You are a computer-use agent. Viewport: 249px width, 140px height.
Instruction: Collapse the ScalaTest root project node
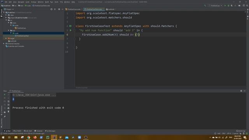click(x=4, y=12)
